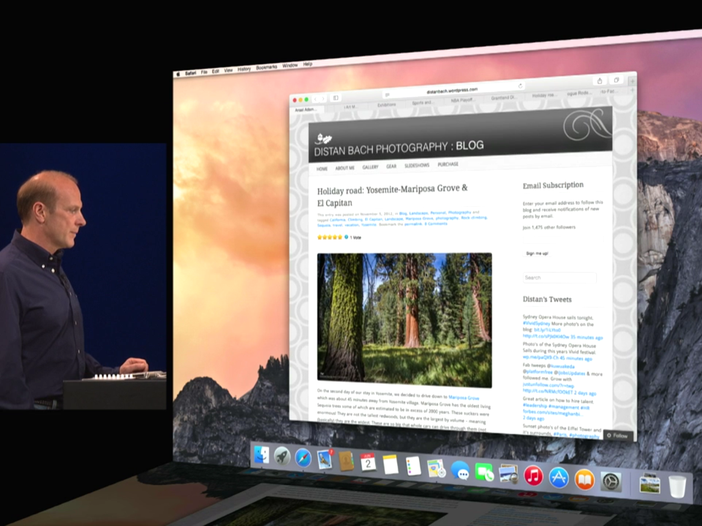
Task: Click the Reader view icon in address bar
Action: click(387, 95)
